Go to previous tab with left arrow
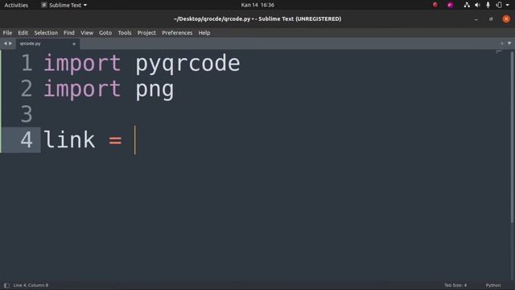 pos(6,43)
